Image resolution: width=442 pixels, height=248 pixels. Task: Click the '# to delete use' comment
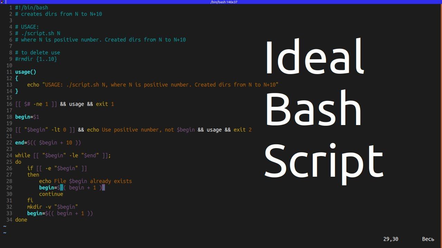(x=38, y=53)
